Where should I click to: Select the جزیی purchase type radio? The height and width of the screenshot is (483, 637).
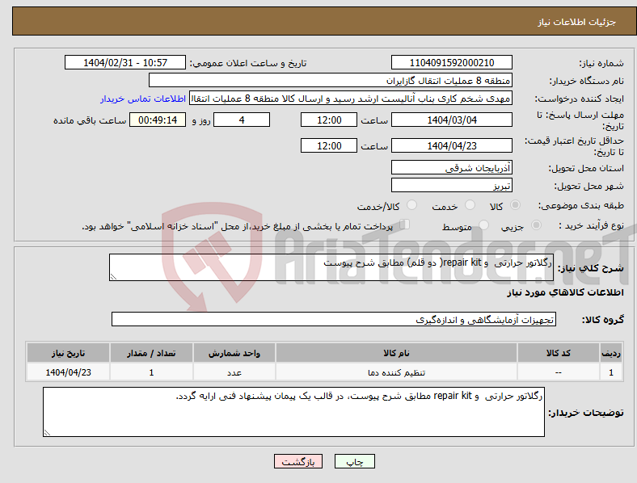pyautogui.click(x=536, y=225)
